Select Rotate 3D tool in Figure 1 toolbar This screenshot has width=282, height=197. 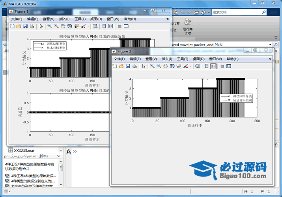pos(69,26)
